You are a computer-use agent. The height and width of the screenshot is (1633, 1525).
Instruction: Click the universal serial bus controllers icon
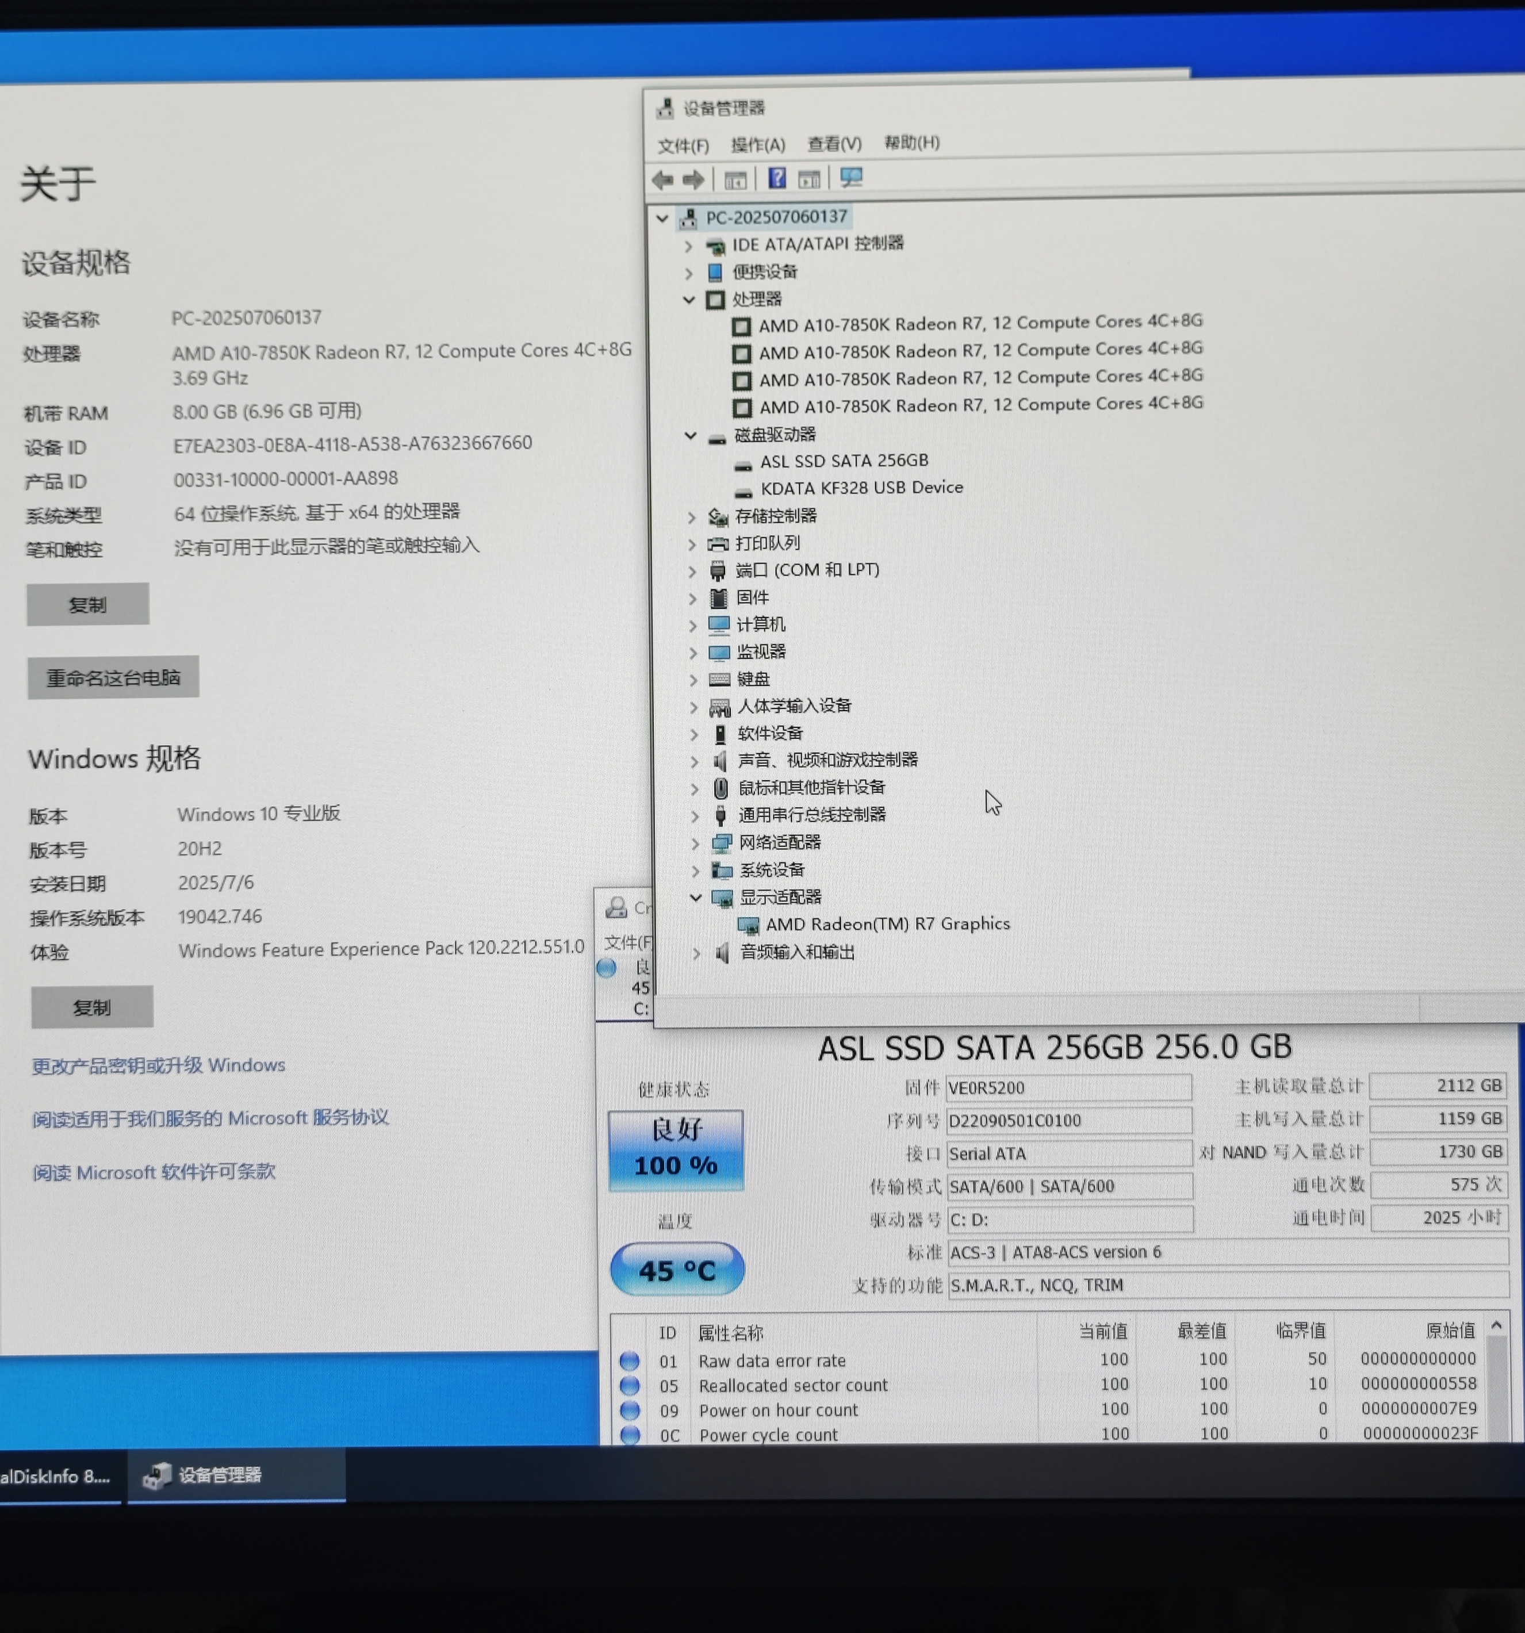(721, 816)
